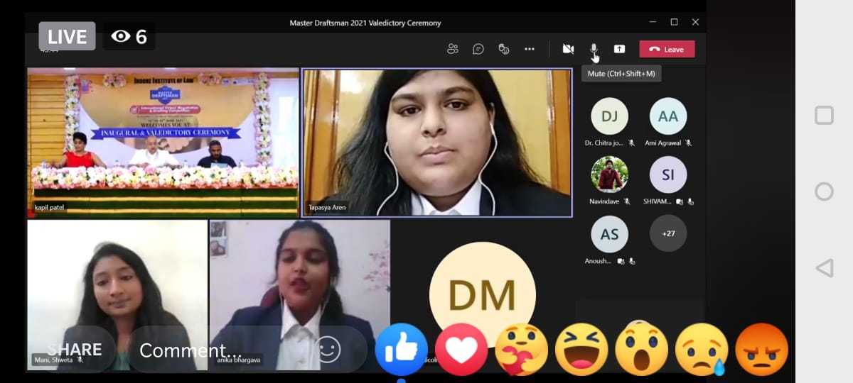
Task: Click the Navindave name label
Action: 606,201
